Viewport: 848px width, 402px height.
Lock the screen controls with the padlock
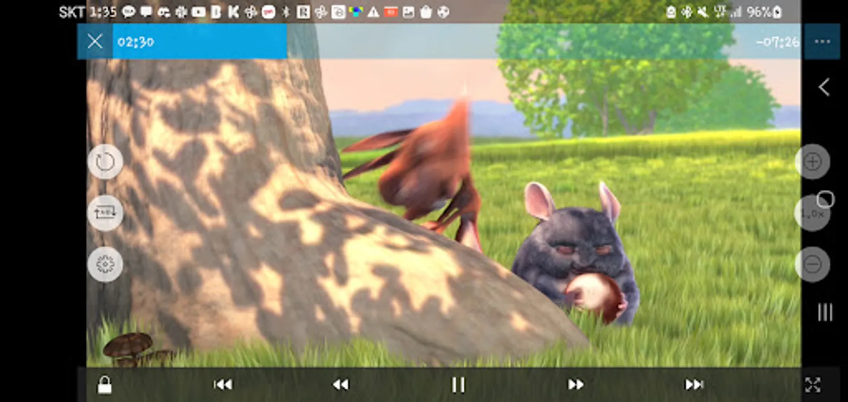click(x=105, y=385)
